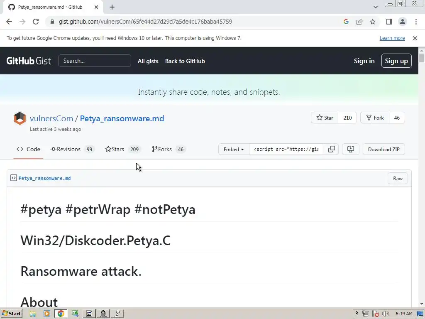This screenshot has height=319, width=425.
Task: Open the tab search chevron
Action: [375, 7]
